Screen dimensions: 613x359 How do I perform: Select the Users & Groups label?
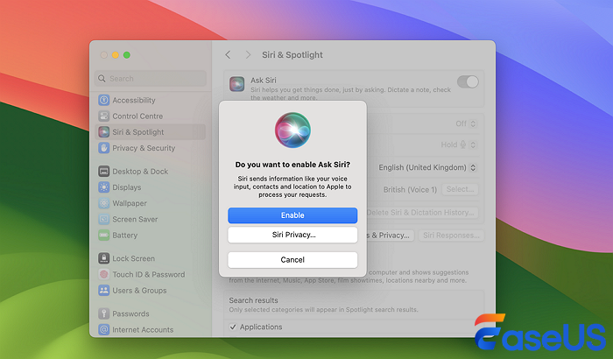pyautogui.click(x=139, y=291)
